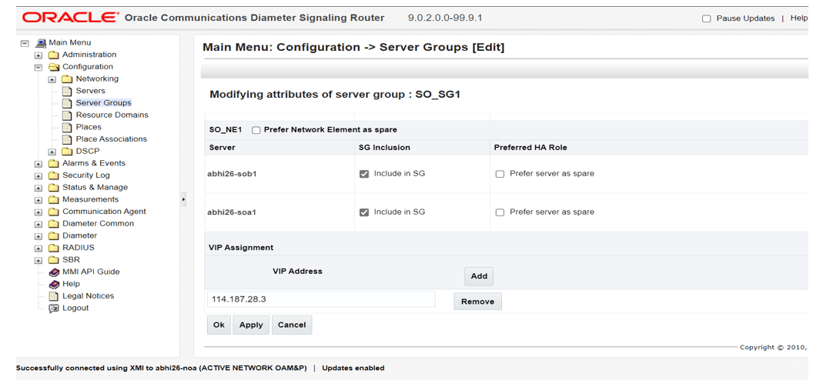Click the Remove button for 114.187.28.3
830x384 pixels.
(x=477, y=302)
